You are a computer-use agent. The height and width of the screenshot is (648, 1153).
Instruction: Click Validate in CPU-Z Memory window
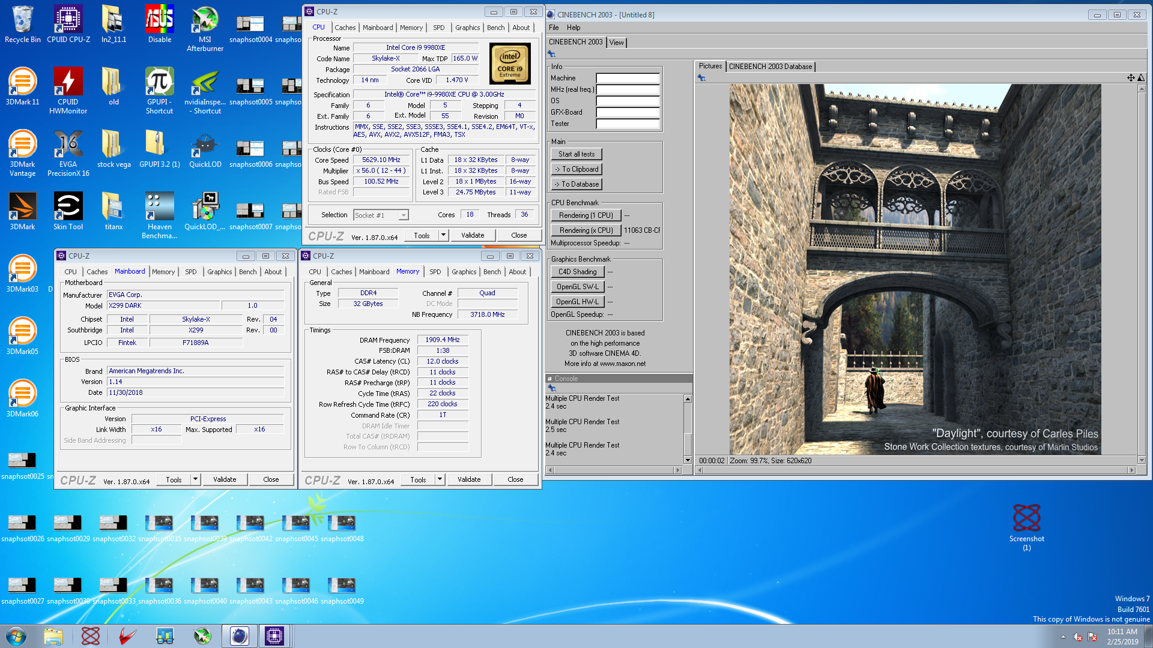(x=469, y=479)
